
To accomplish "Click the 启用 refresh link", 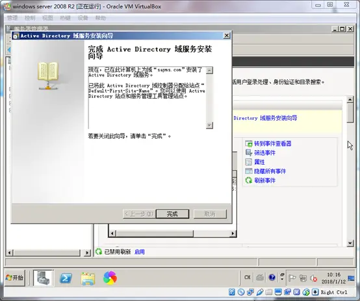I will tap(139, 252).
